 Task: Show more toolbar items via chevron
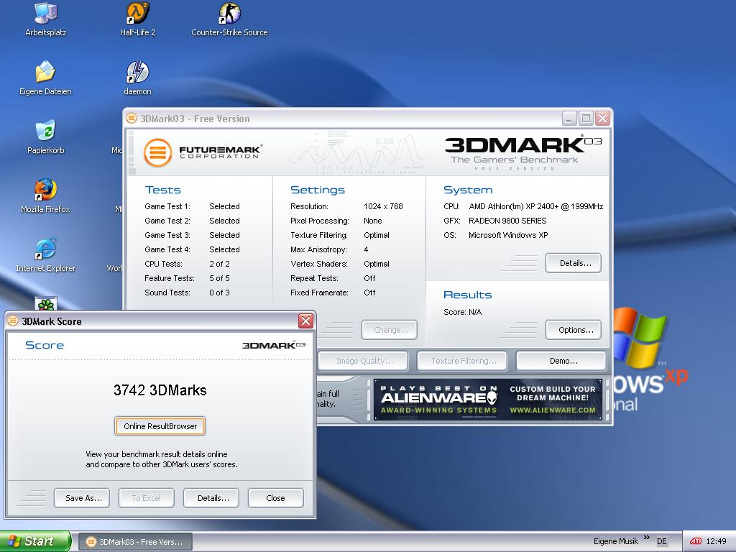coord(647,538)
